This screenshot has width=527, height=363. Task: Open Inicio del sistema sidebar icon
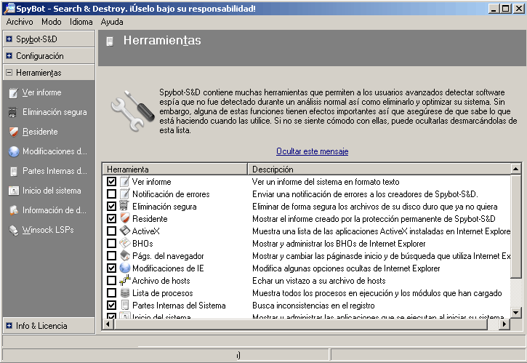(13, 191)
